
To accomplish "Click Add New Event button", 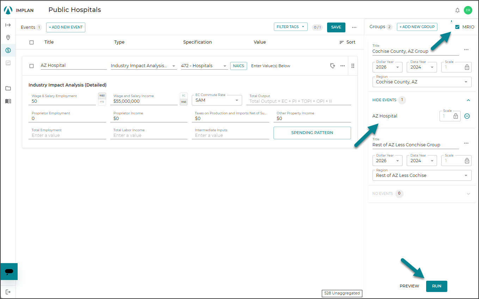I will pos(66,27).
